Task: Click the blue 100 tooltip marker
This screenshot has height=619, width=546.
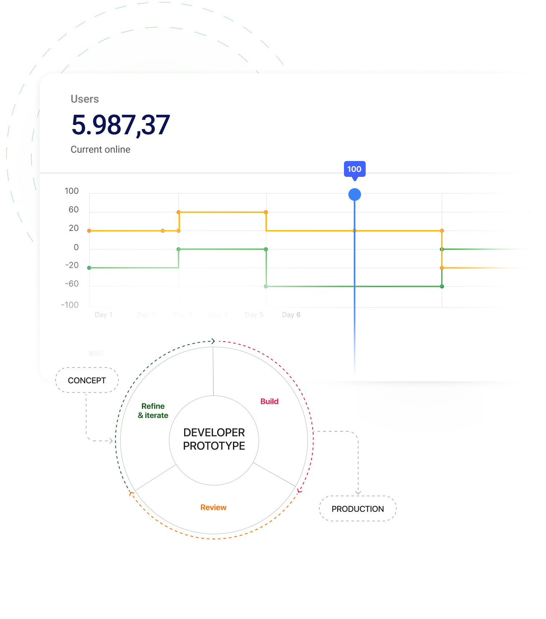Action: pyautogui.click(x=355, y=169)
